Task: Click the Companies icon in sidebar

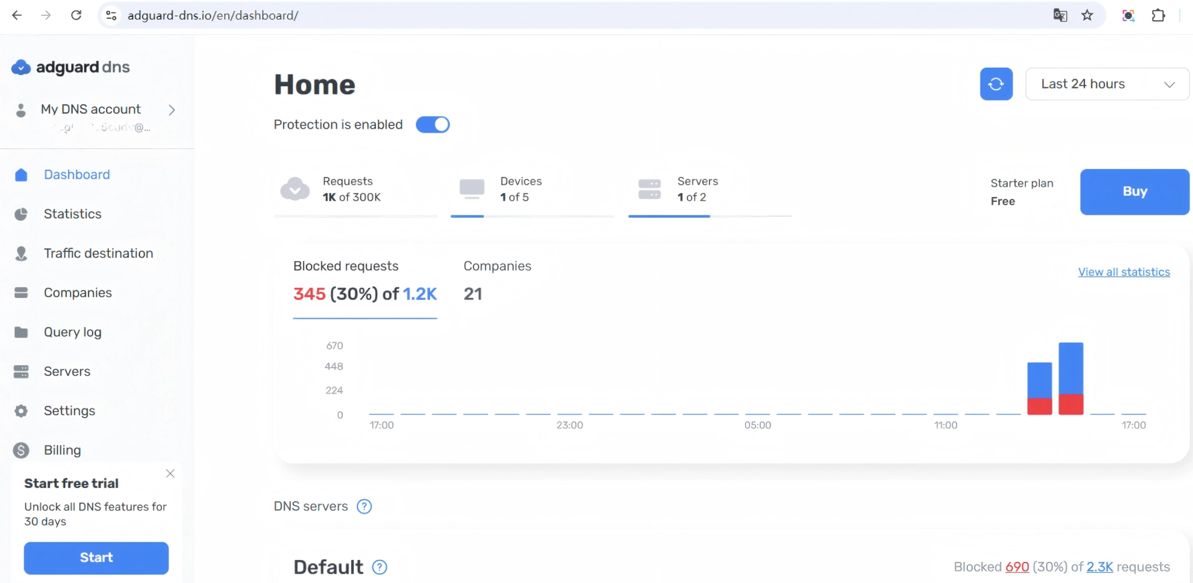Action: pos(21,293)
